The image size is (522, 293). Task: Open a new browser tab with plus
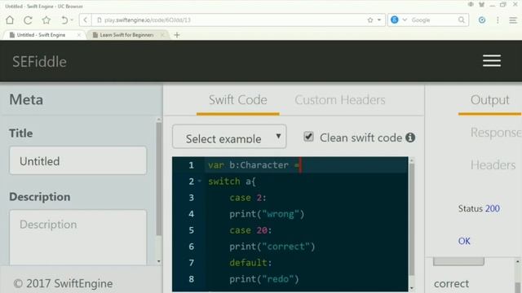tap(177, 35)
